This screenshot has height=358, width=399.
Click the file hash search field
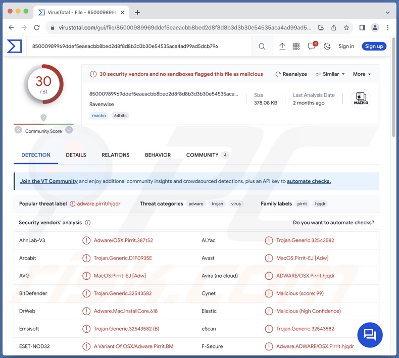click(x=141, y=46)
